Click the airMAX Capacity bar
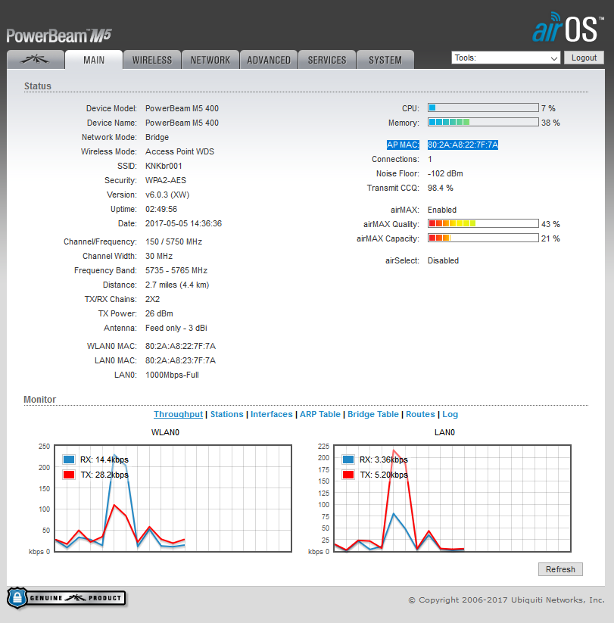 [x=483, y=238]
